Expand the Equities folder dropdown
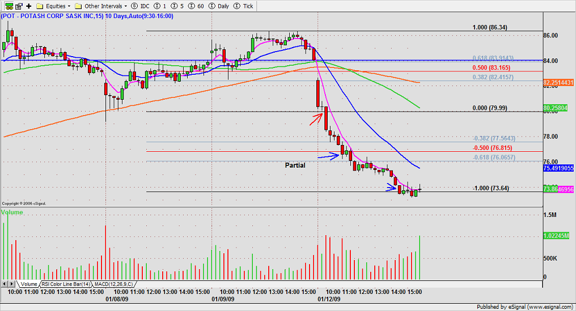This screenshot has height=311, width=576. click(54, 6)
